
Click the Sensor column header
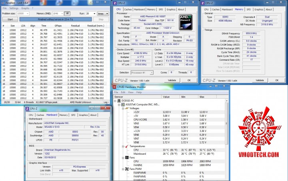coord(137,97)
